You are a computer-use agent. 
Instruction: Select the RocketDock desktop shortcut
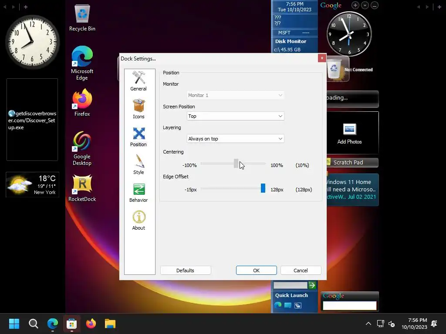(x=82, y=188)
